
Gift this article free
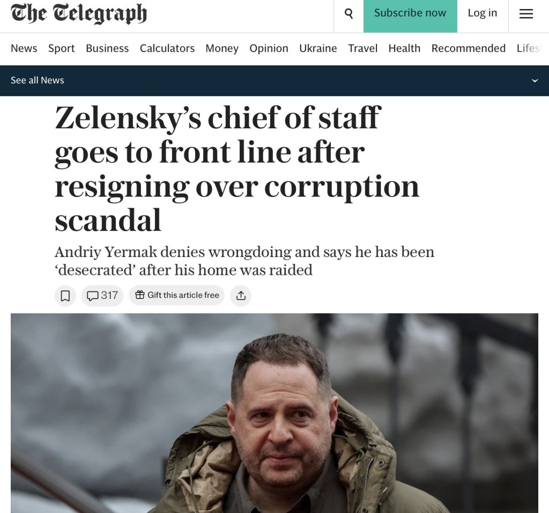click(x=177, y=296)
